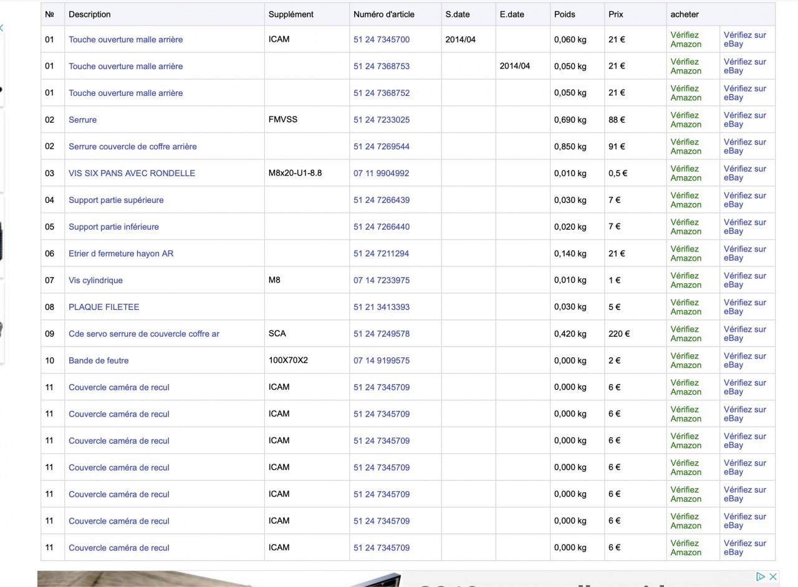This screenshot has height=587, width=798.
Task: Click the AdChoices triangle icon
Action: [761, 576]
